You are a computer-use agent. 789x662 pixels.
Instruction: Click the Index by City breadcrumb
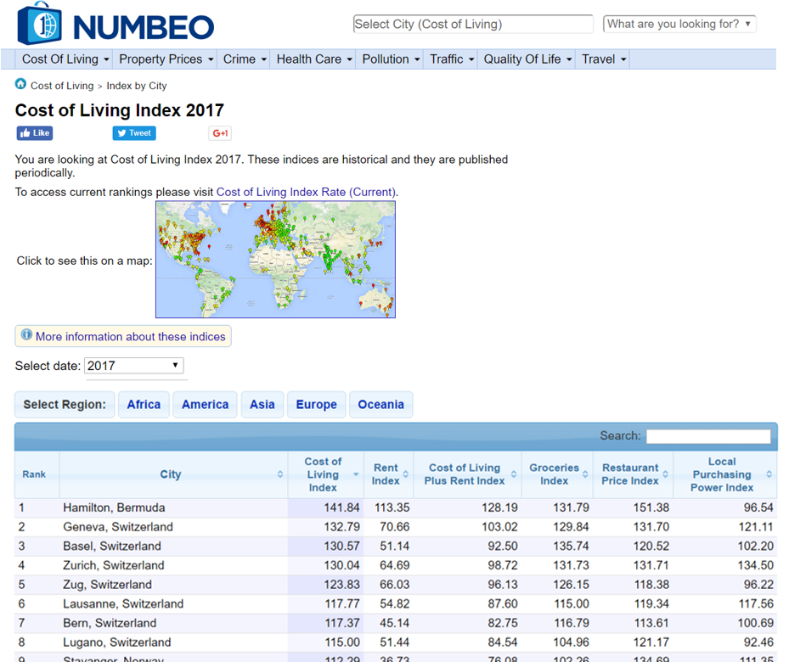pos(137,86)
